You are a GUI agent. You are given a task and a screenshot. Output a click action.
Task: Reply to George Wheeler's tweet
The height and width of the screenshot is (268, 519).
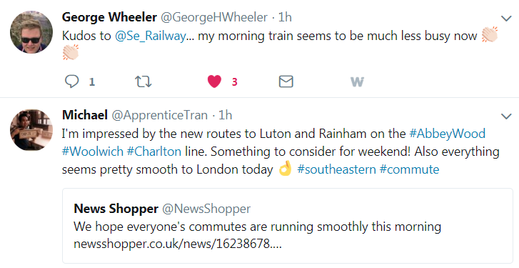pos(72,81)
